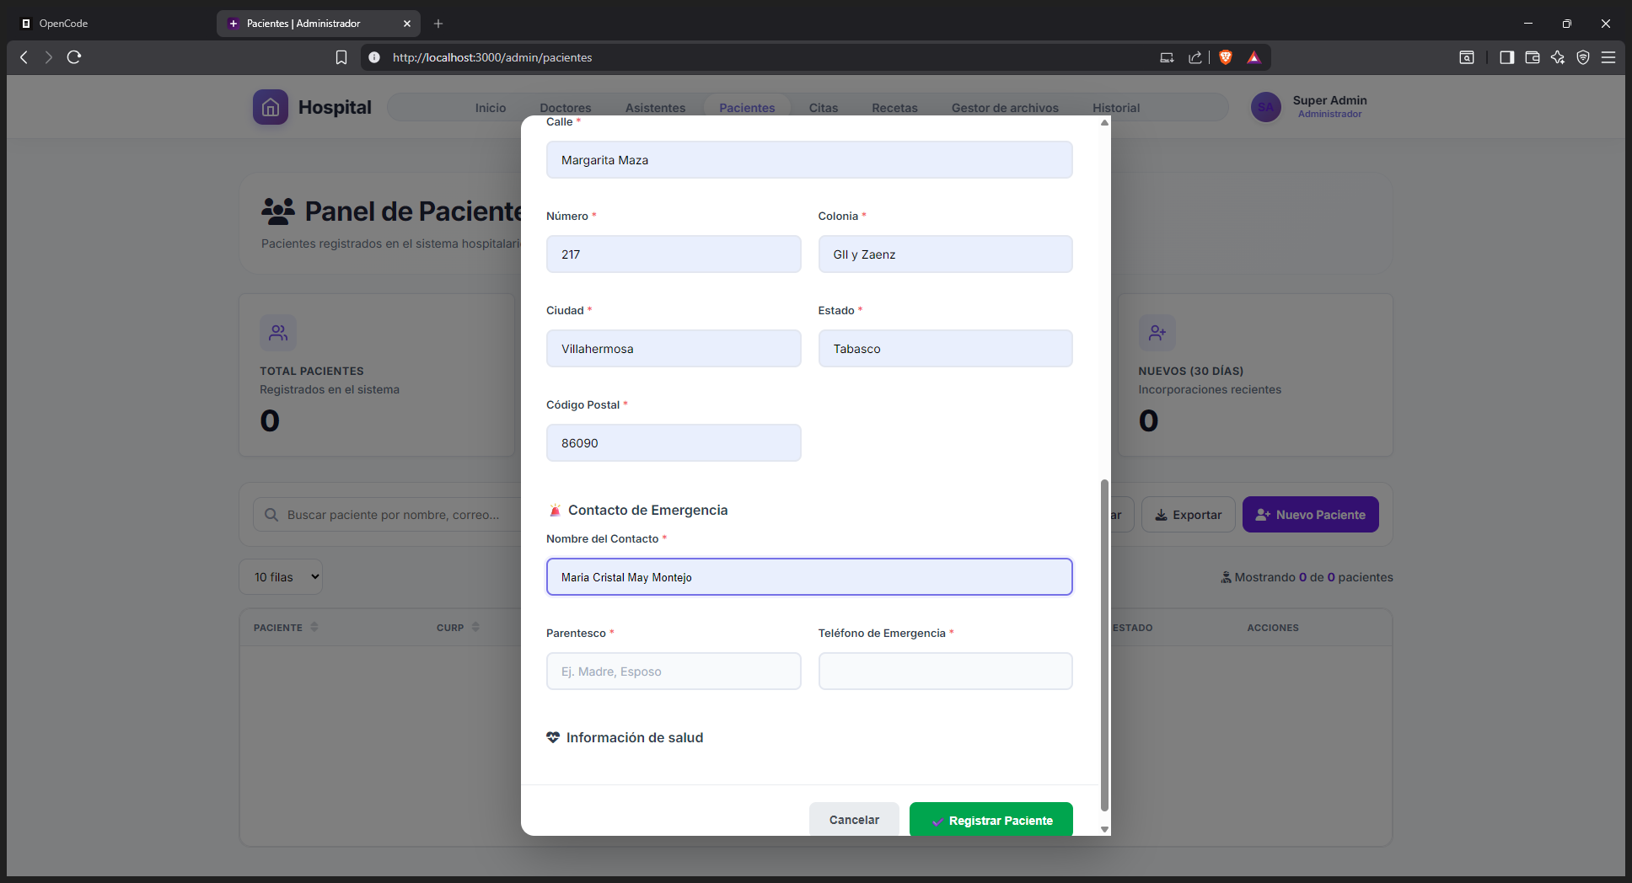The height and width of the screenshot is (883, 1632).
Task: Click the search tabs icon in the browser toolbar
Action: (x=1467, y=57)
